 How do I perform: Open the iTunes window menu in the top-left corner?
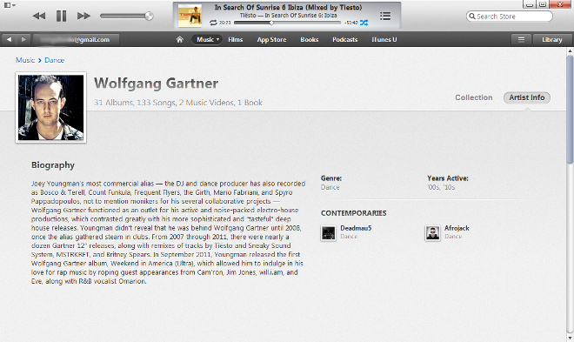tap(10, 5)
